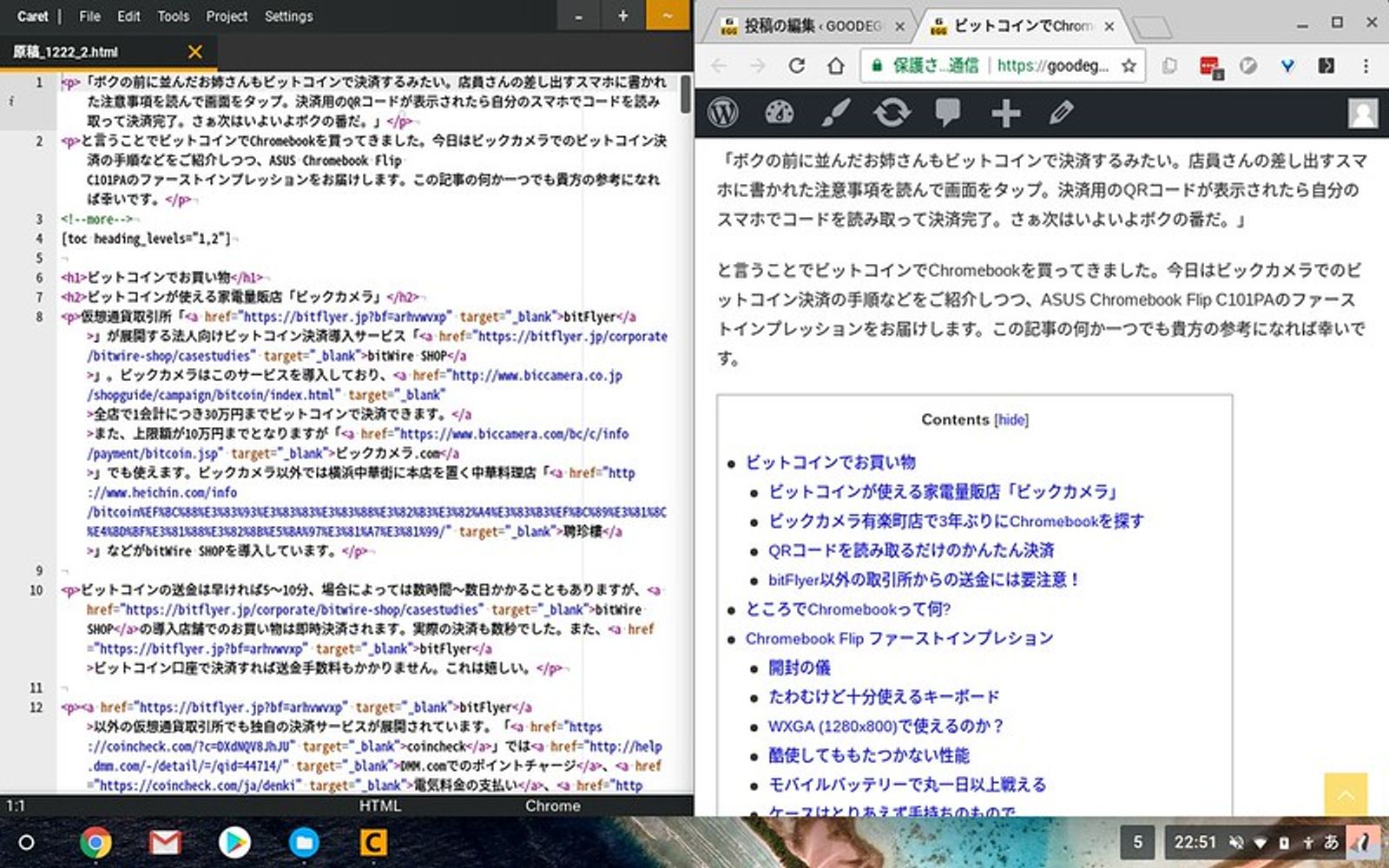
Task: Open the Edit menu in Caret
Action: (128, 16)
